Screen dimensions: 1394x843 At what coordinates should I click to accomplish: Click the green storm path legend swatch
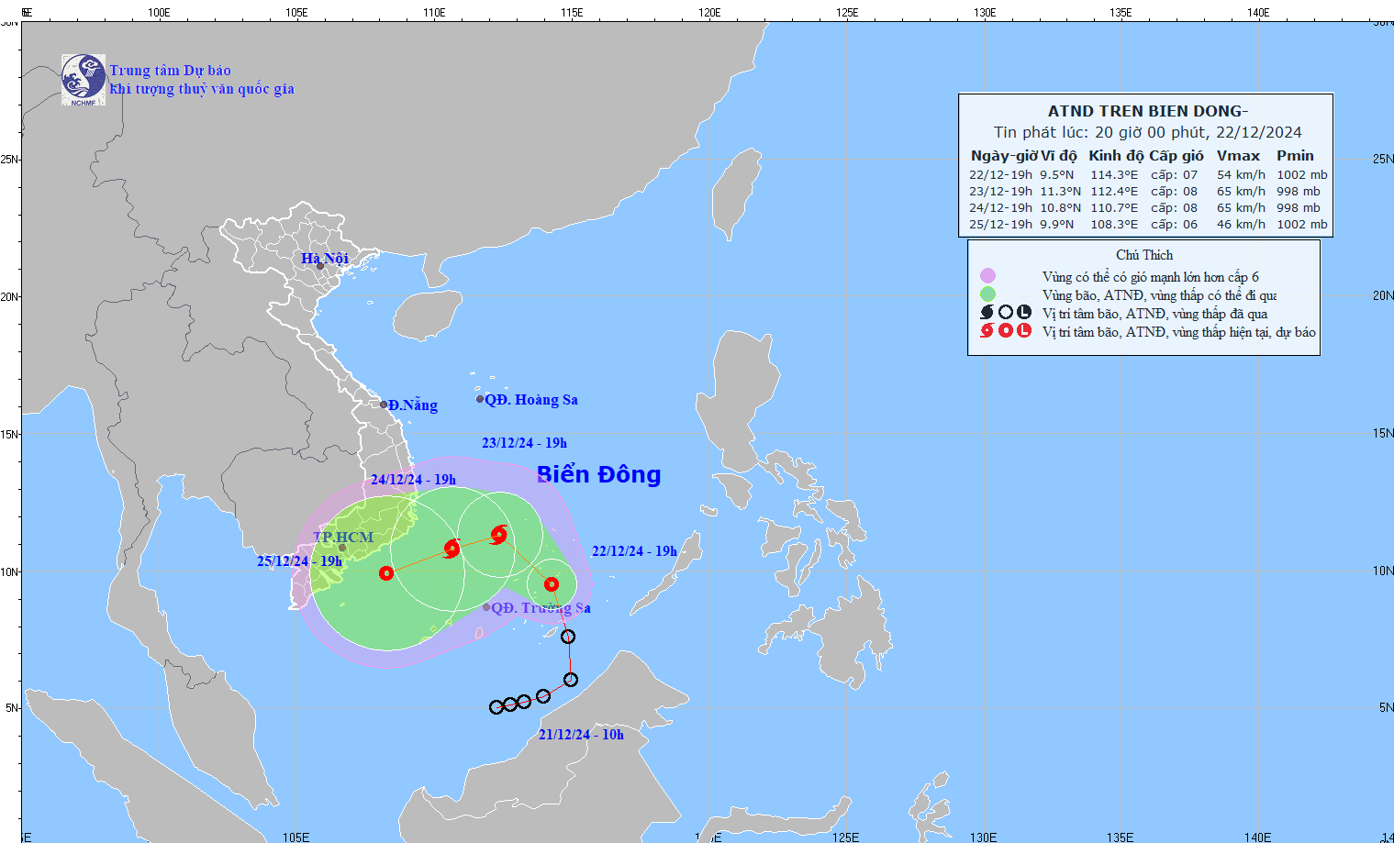click(987, 294)
